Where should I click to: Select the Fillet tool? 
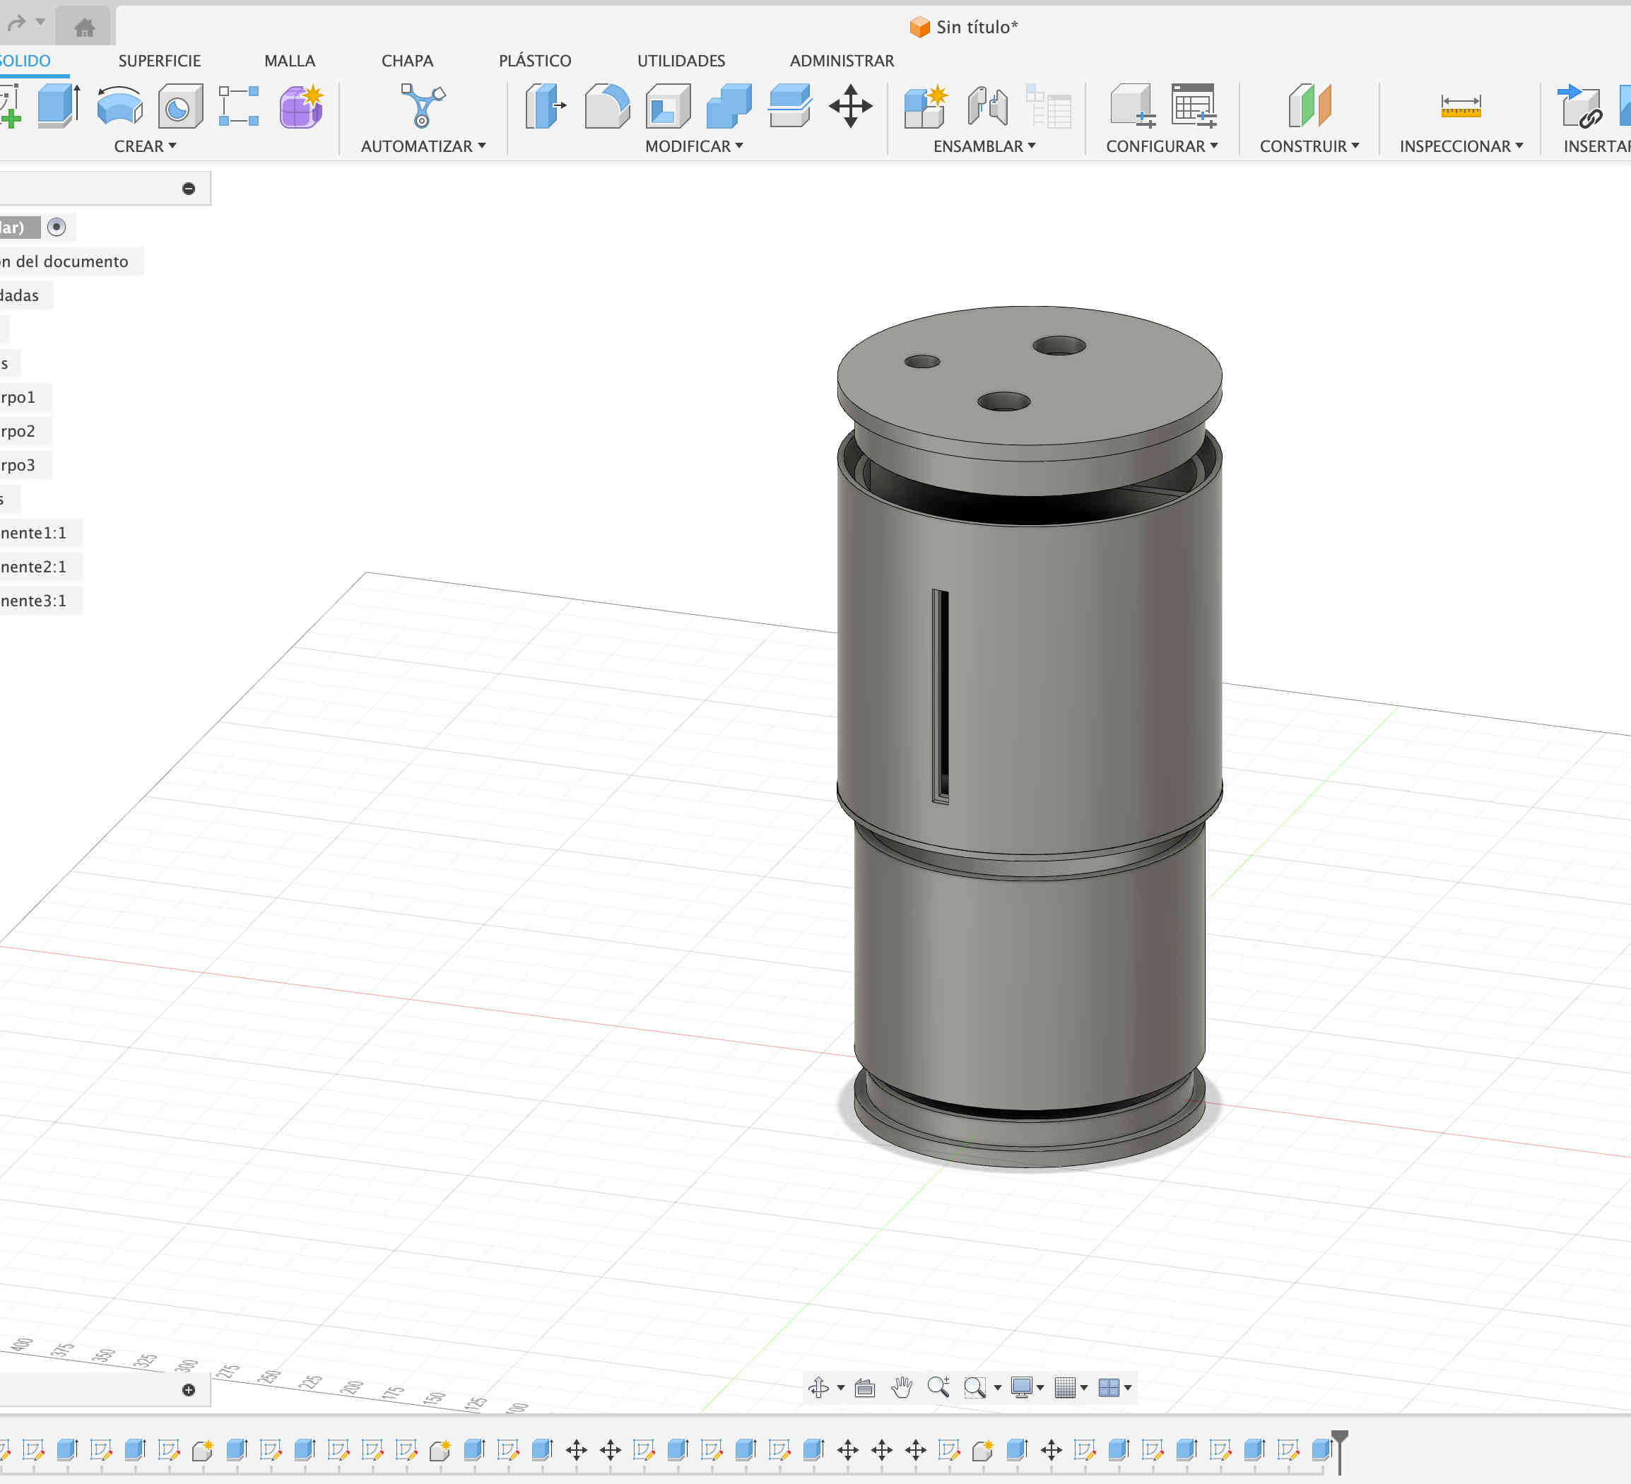[x=607, y=106]
